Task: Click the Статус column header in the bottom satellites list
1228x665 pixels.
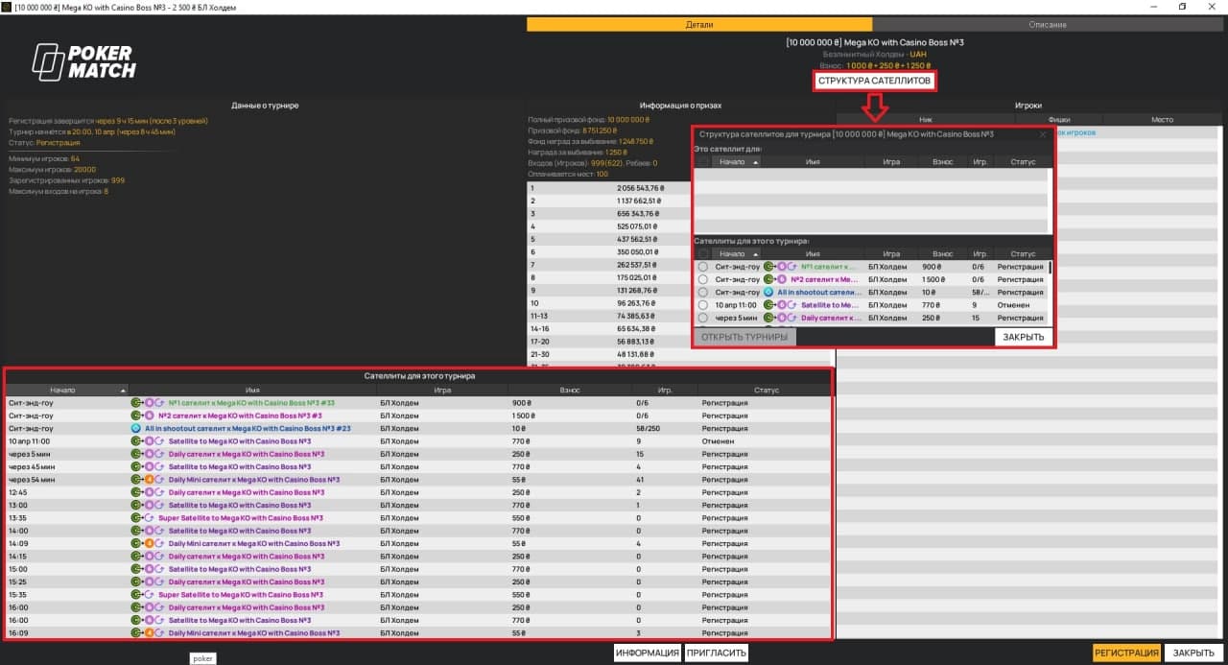Action: [765, 391]
